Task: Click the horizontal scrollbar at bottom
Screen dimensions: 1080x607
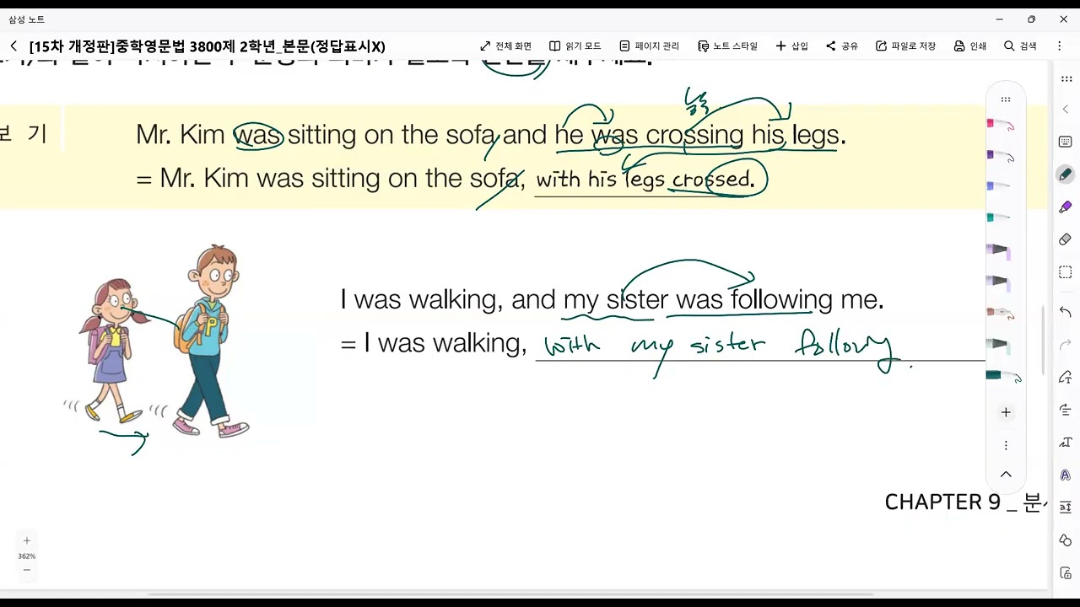Action: (x=510, y=594)
